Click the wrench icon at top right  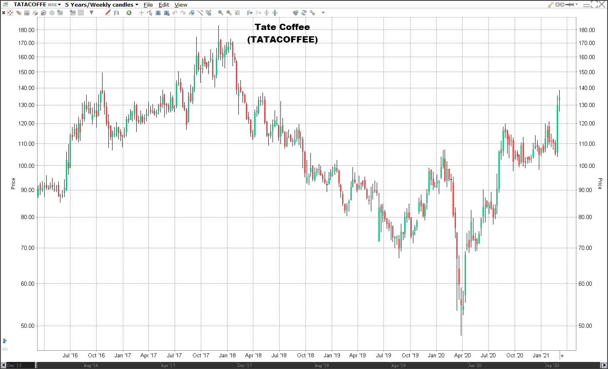pyautogui.click(x=550, y=5)
